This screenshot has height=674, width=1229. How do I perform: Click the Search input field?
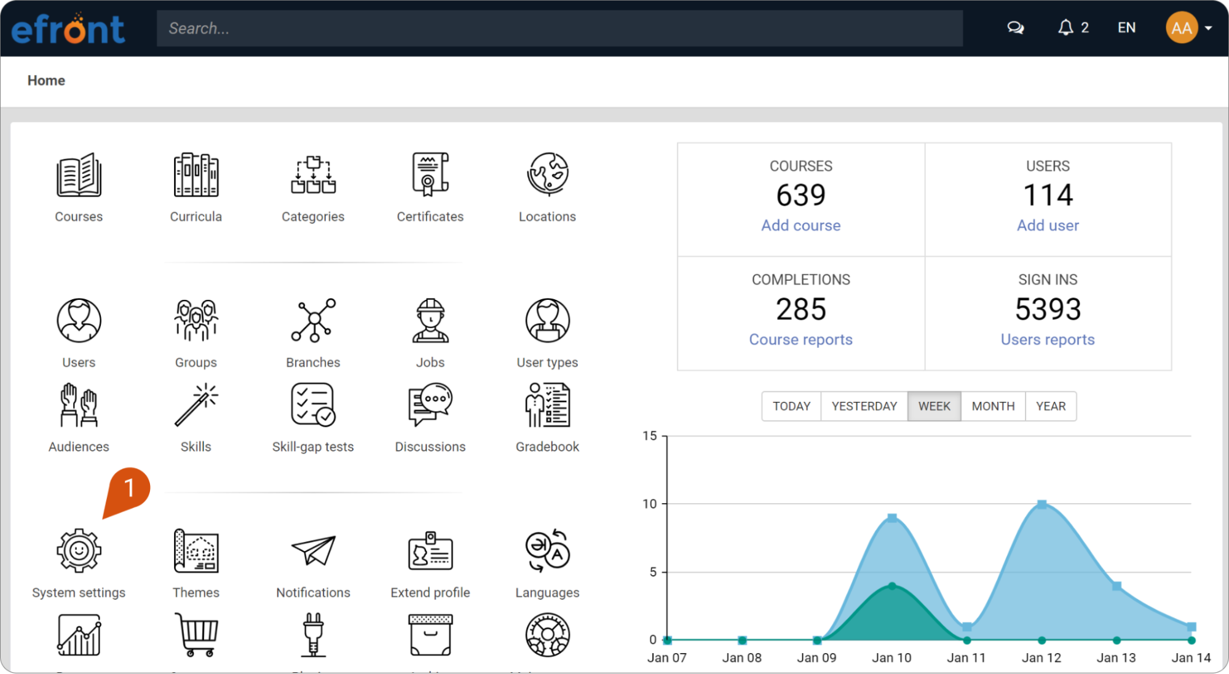pos(559,28)
